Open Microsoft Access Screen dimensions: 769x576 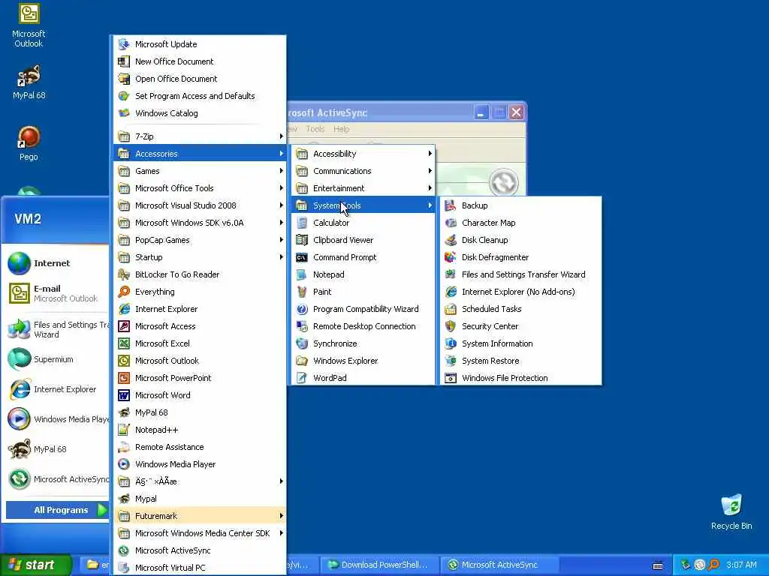pyautogui.click(x=200, y=326)
